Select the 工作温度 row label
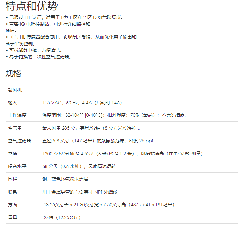The image size is (238, 227). 17,115
